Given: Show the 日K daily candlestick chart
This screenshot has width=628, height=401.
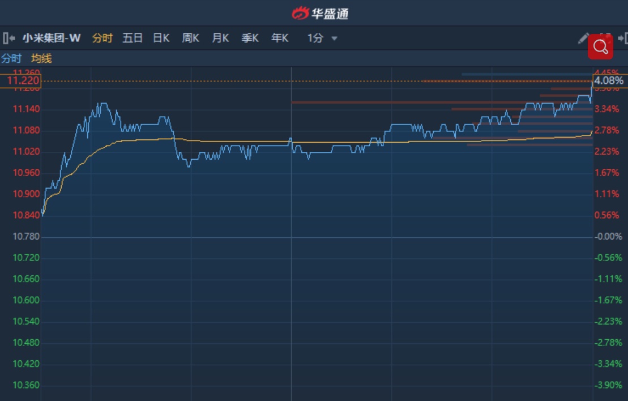Looking at the screenshot, I should point(161,39).
